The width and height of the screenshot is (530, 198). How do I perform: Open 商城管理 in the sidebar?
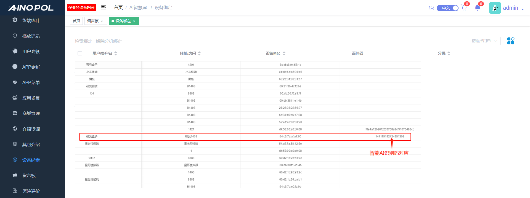click(x=31, y=114)
